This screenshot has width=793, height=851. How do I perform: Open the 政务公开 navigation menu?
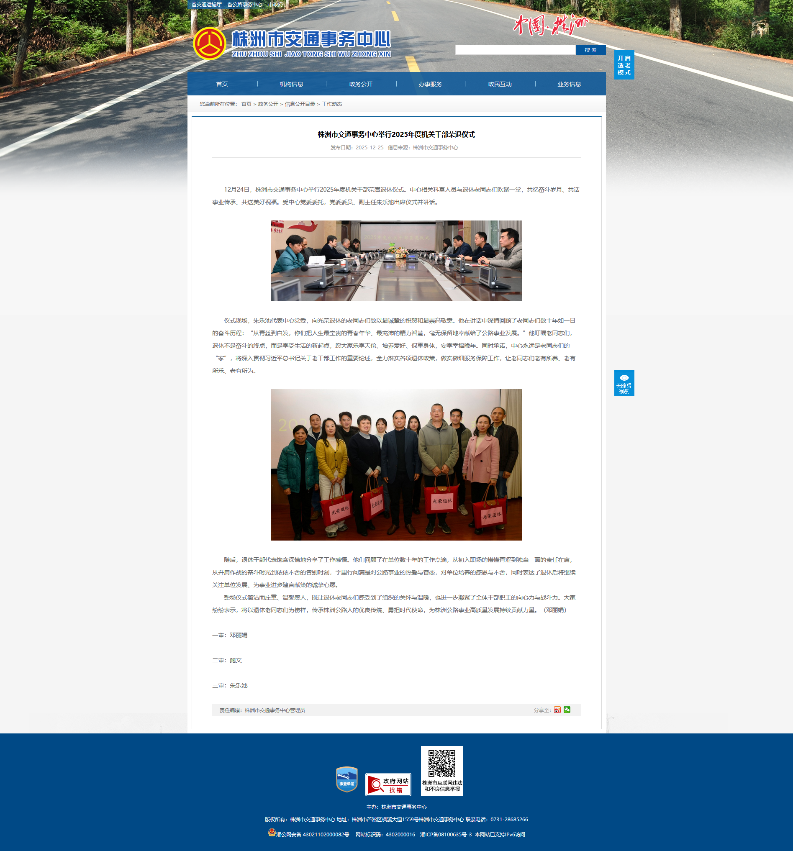point(361,85)
